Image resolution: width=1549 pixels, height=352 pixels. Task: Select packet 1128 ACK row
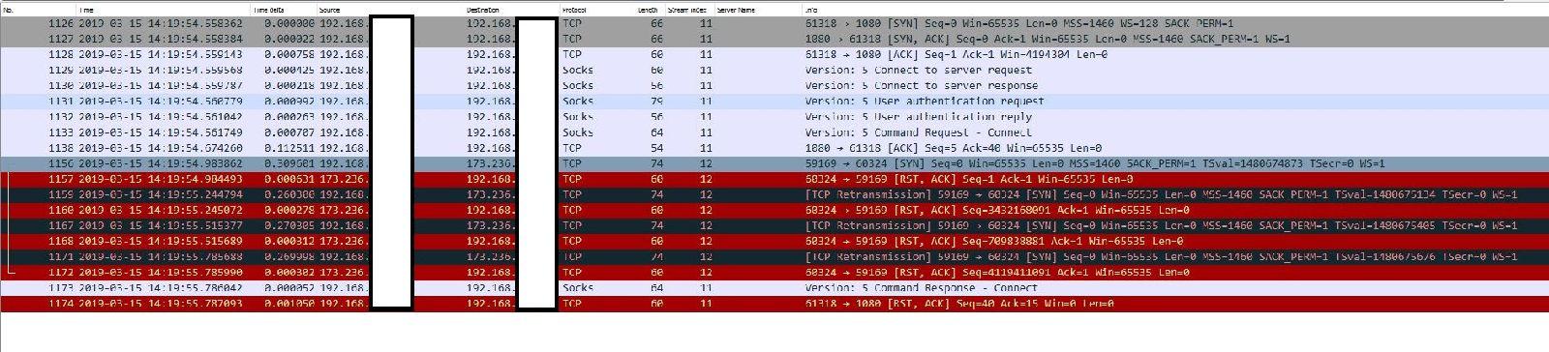tap(774, 54)
